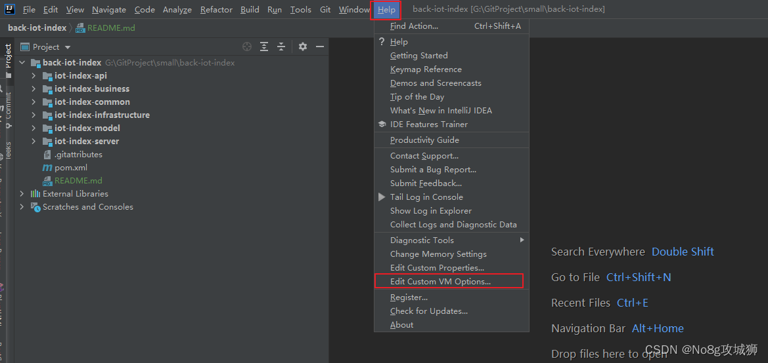Click the Project view window icon
Screen dimensions: 768x363
pos(25,47)
